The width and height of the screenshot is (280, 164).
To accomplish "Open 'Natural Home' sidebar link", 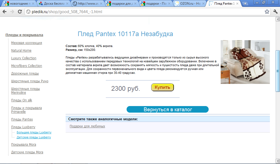I will point(21,51).
